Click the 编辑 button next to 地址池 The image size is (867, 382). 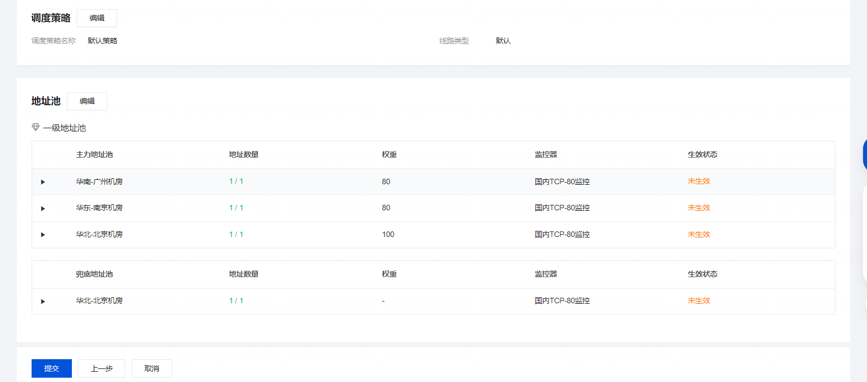tap(87, 101)
